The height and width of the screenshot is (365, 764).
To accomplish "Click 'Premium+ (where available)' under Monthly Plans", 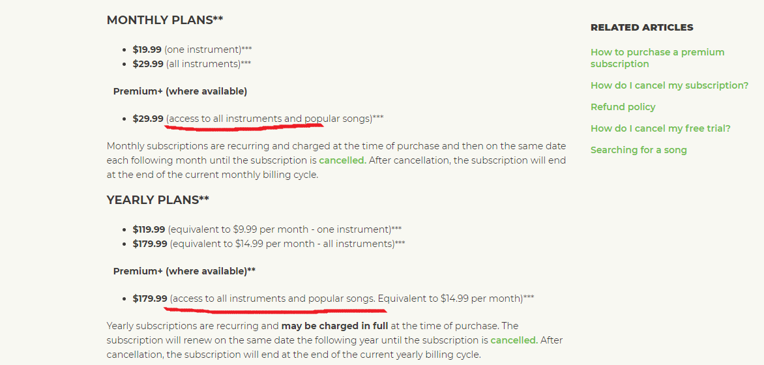I will coord(180,91).
